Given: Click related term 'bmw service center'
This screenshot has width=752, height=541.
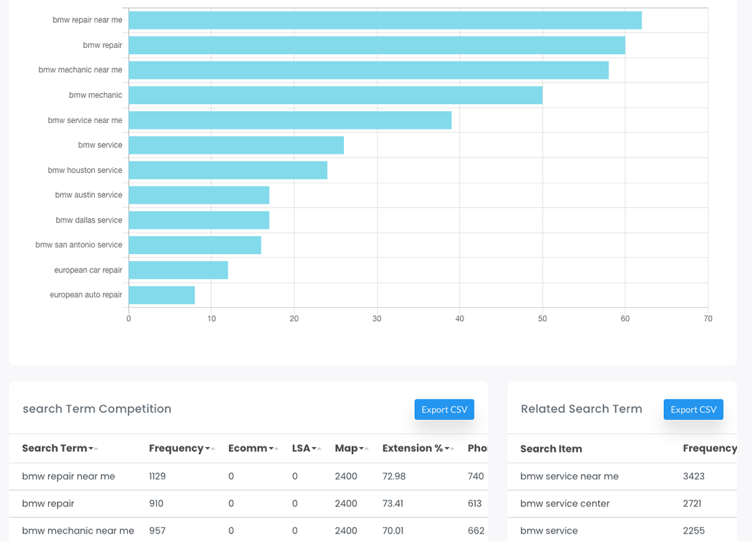Looking at the screenshot, I should (x=565, y=504).
